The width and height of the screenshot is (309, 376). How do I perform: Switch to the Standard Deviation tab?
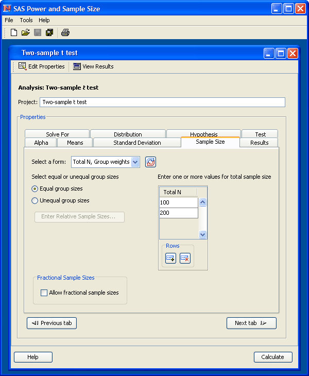click(x=137, y=143)
